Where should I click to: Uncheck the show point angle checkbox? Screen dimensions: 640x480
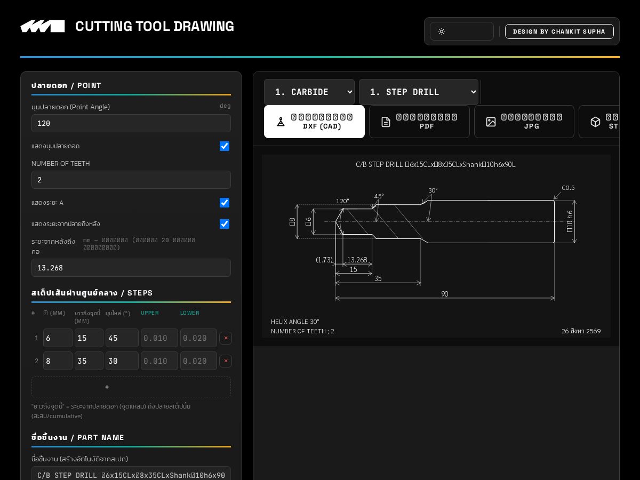coord(225,146)
